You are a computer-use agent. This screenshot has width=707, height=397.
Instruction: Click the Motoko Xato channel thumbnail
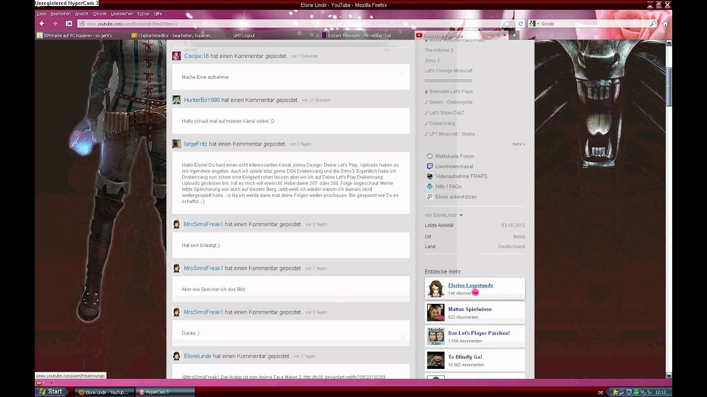(435, 336)
